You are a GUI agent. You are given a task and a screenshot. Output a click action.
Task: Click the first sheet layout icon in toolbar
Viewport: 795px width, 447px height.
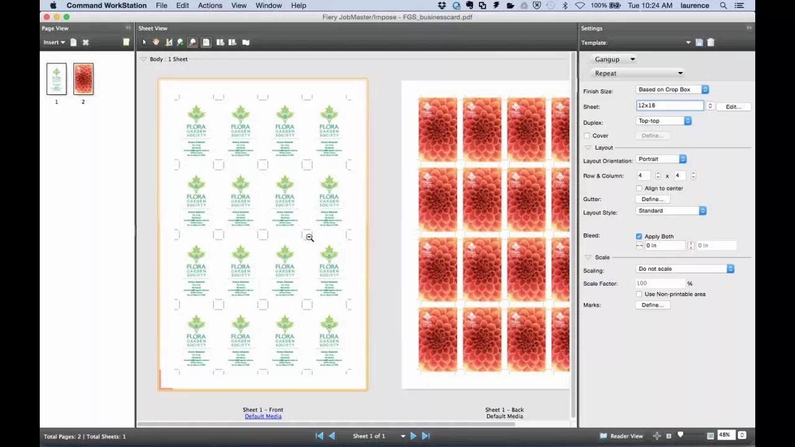[x=220, y=42]
